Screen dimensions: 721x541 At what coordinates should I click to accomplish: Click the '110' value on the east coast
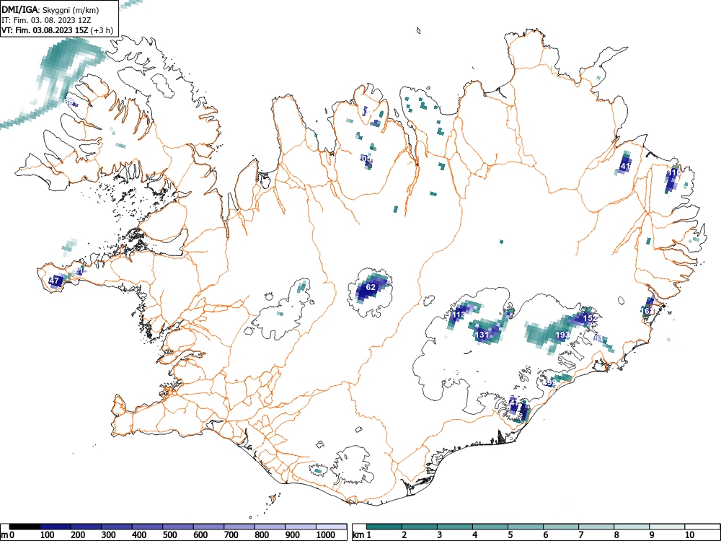673,172
